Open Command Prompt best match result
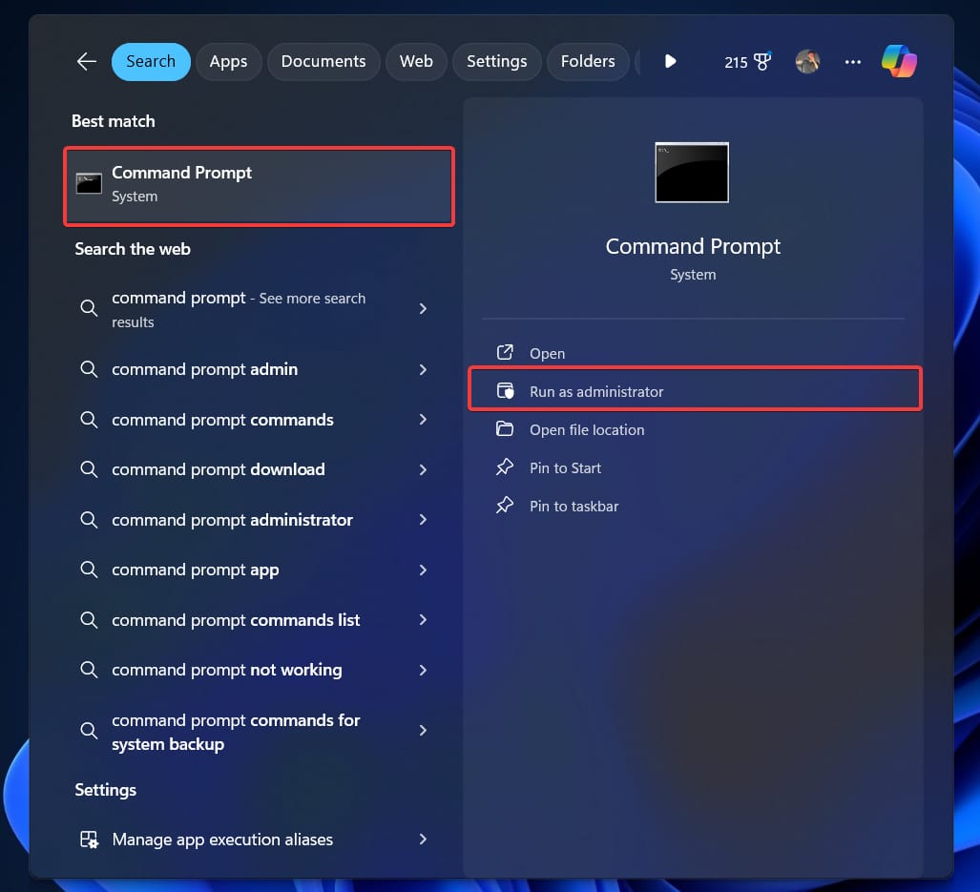980x892 pixels. [259, 186]
